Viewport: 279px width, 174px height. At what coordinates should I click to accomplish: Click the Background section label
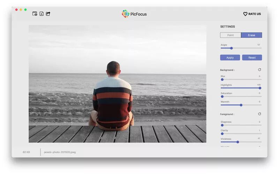(x=227, y=70)
